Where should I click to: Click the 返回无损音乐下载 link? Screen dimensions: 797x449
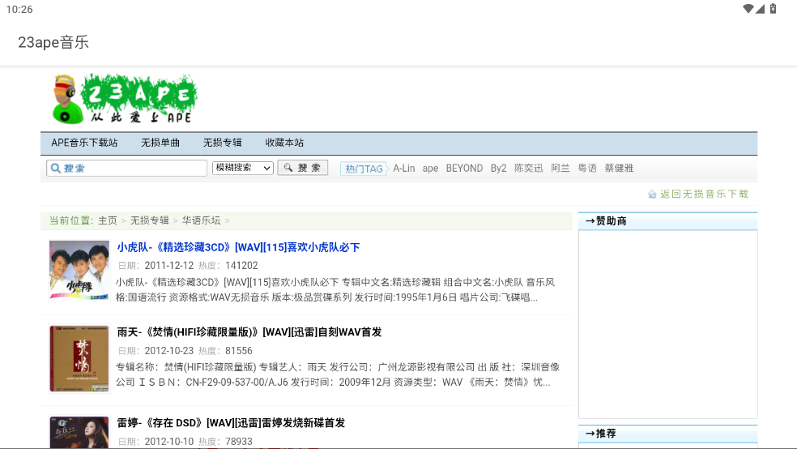point(704,195)
